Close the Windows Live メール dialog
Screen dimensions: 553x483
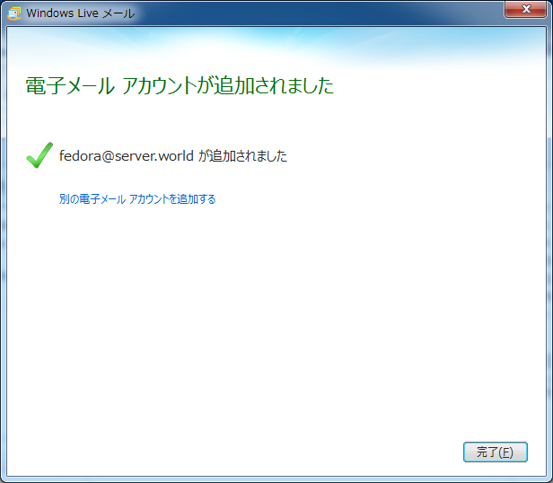click(x=525, y=9)
